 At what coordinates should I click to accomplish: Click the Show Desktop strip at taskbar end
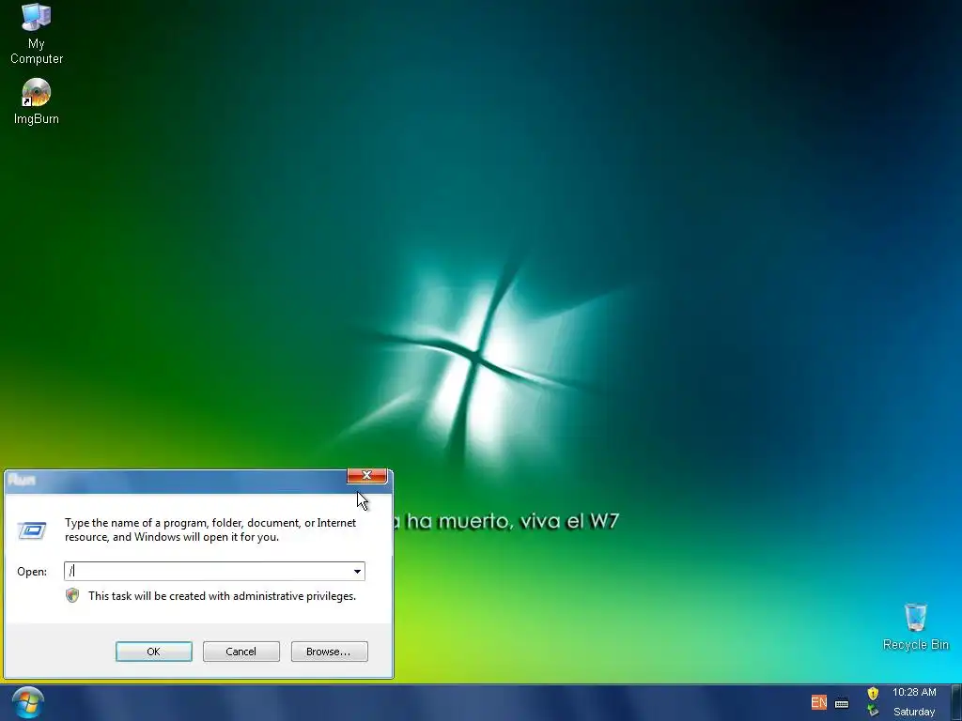956,702
